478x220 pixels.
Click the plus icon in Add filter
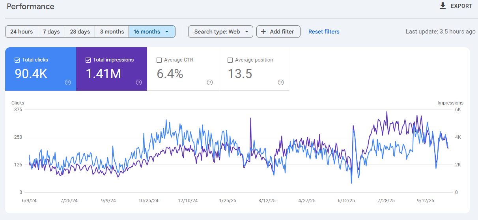pos(263,32)
